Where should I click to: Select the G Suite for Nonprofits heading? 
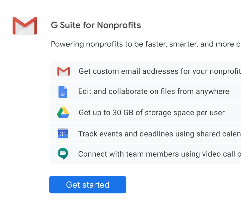click(96, 25)
